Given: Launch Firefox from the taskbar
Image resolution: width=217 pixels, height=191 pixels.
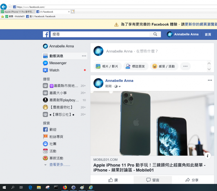Looking at the screenshot, I should [64, 188].
